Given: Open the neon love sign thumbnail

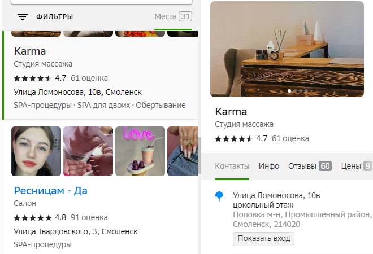Looking at the screenshot, I should coord(140,151).
